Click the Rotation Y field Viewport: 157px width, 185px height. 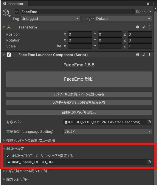pyautogui.click(x=110, y=40)
